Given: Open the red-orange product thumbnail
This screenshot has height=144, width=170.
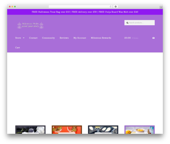Looking at the screenshot, I should pyautogui.click(x=67, y=130).
